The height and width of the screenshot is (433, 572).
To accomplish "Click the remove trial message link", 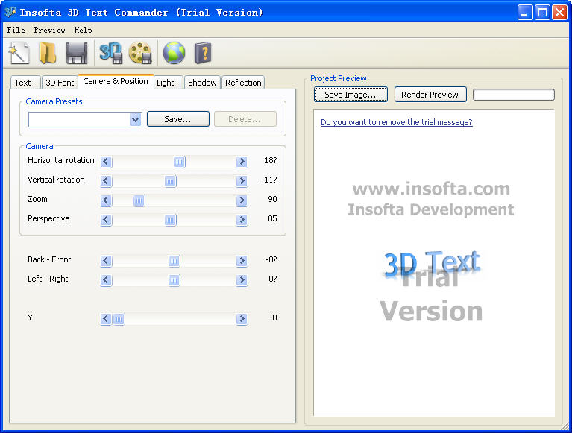I will point(396,122).
